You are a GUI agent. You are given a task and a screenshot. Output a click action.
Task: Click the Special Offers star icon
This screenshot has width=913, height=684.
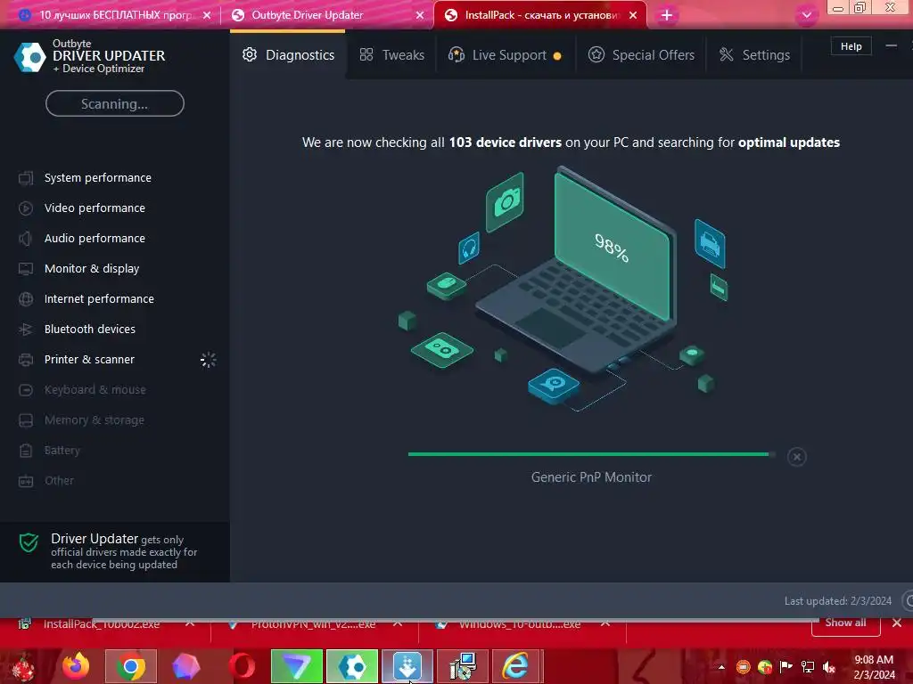596,54
